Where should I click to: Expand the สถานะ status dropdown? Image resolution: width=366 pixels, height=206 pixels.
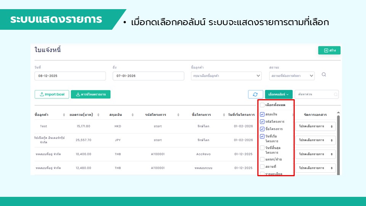292,76
